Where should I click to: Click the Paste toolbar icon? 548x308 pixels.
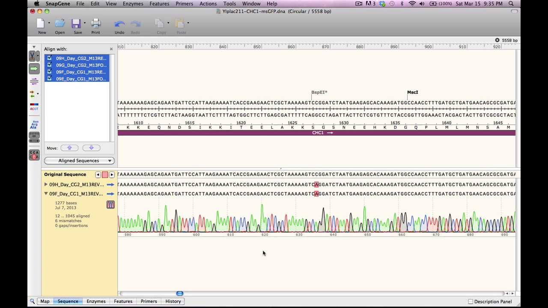(x=179, y=23)
